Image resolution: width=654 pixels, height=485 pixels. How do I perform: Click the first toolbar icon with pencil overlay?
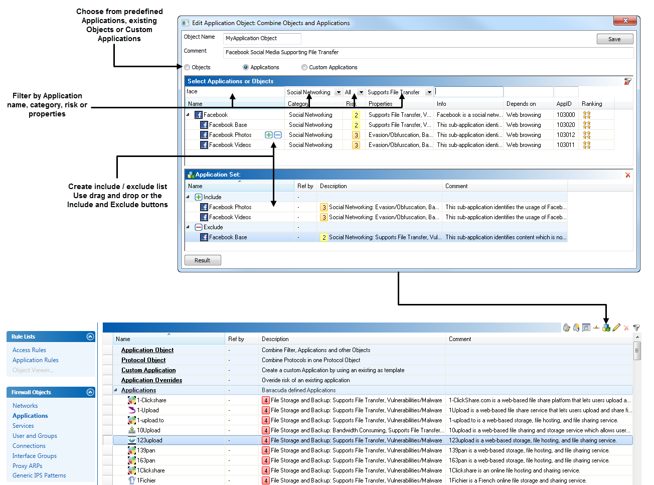click(567, 328)
